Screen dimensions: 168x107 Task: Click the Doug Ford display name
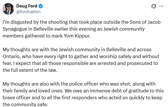(27, 6)
